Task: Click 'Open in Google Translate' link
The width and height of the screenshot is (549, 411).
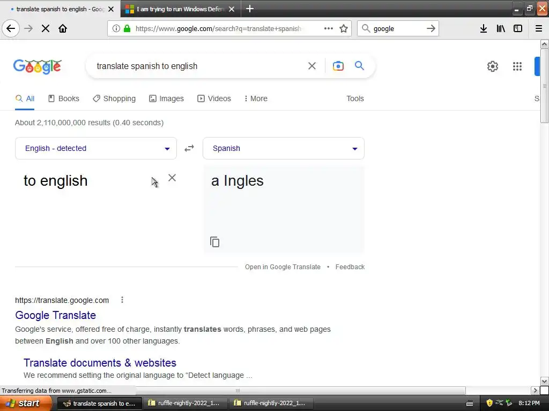Action: click(x=283, y=267)
